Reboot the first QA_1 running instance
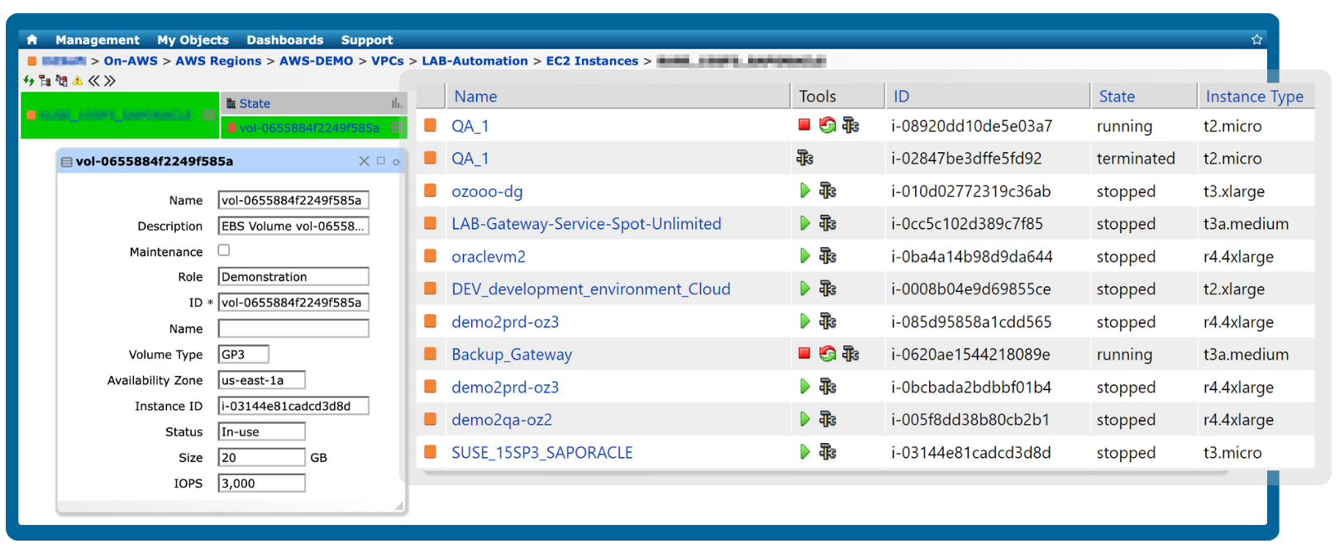 click(827, 126)
